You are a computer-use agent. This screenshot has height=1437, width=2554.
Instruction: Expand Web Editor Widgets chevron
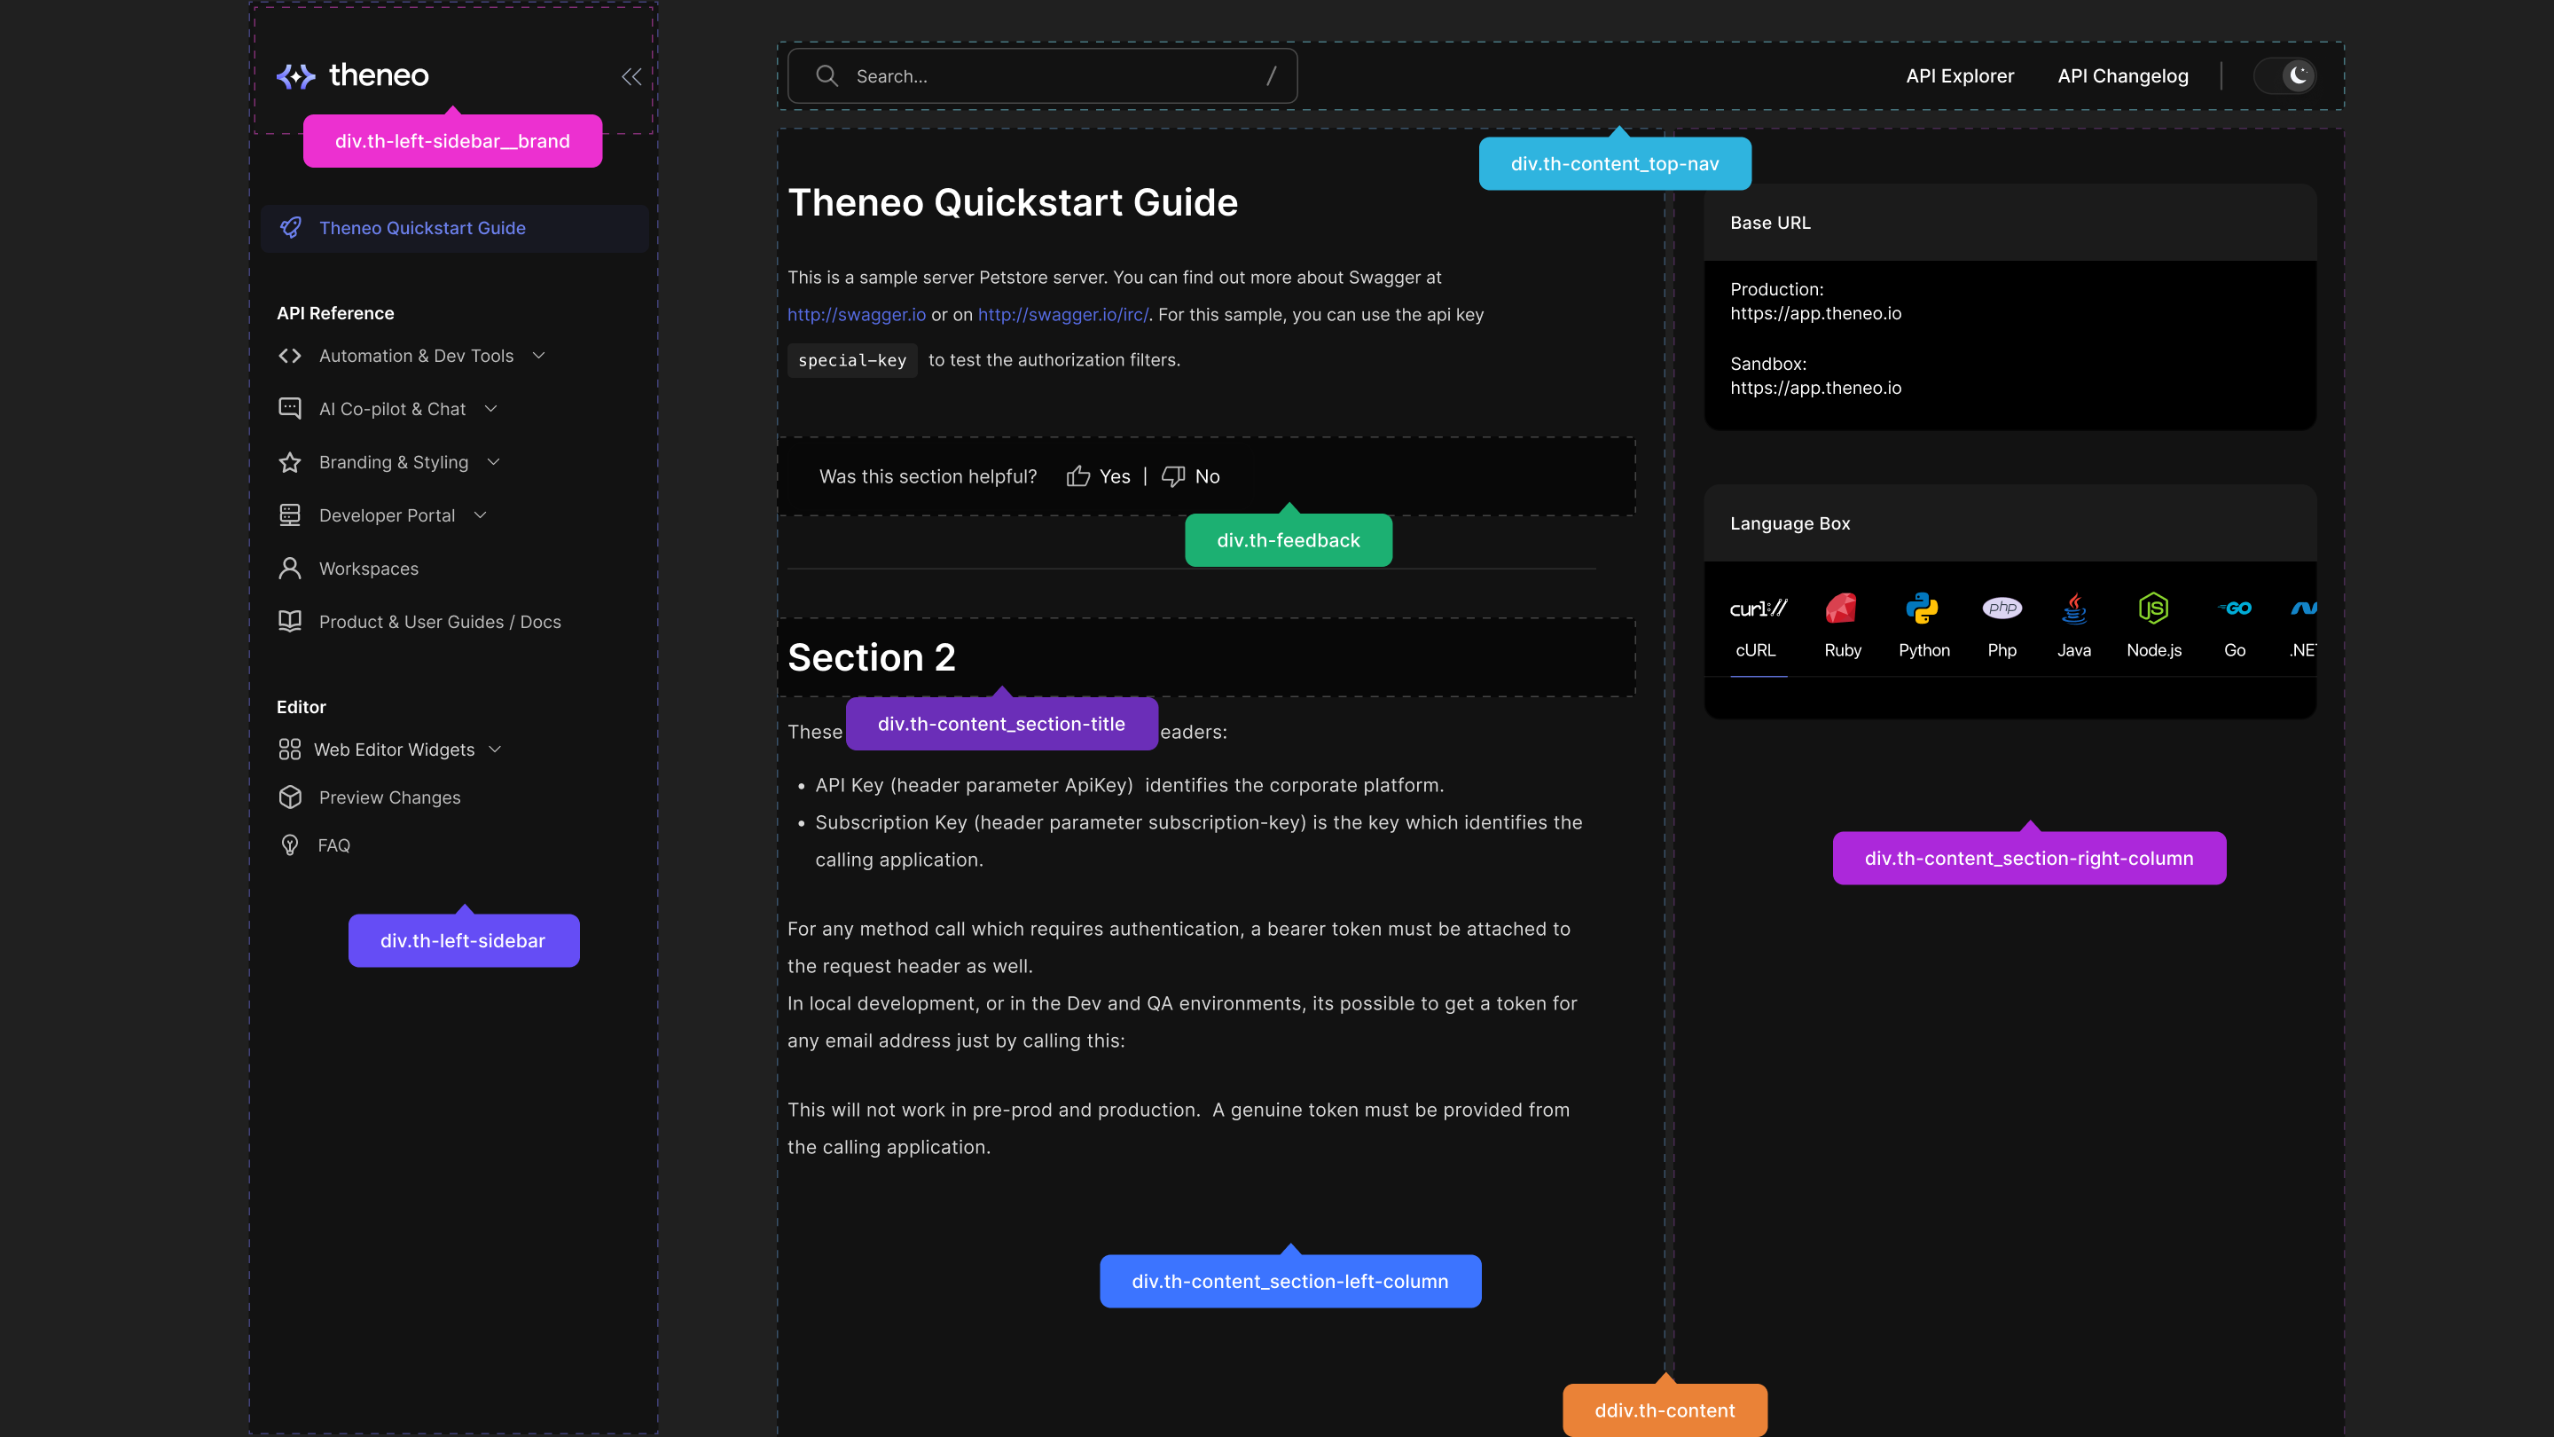coord(496,750)
